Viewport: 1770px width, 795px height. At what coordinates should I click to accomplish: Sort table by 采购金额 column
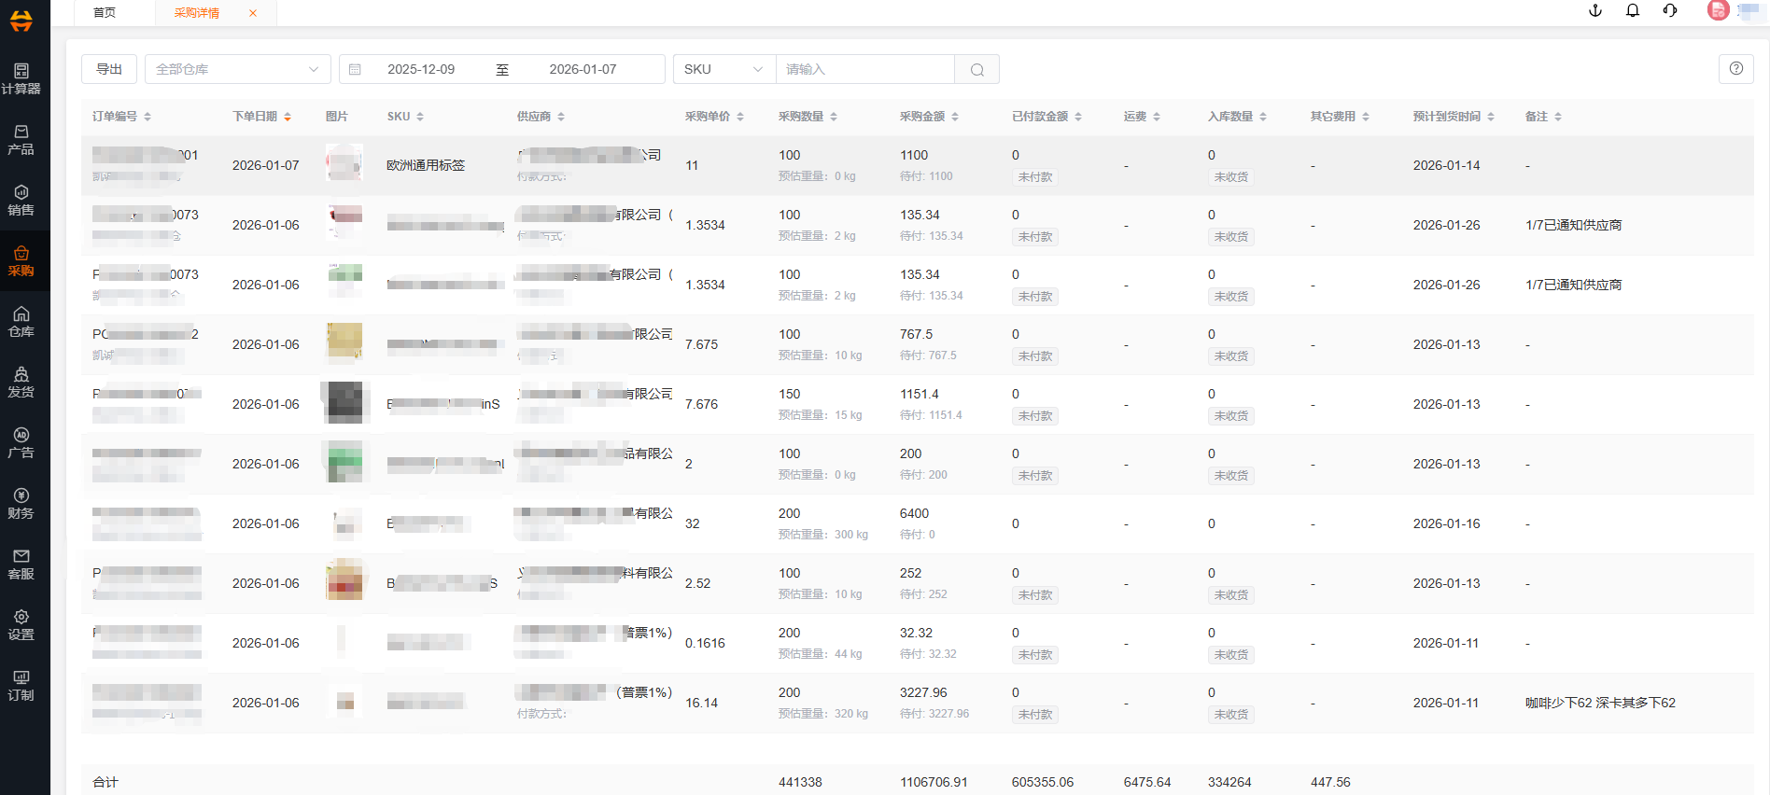click(929, 117)
